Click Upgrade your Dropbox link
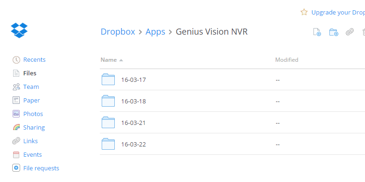Viewport: 365px width, 182px height. (x=338, y=12)
